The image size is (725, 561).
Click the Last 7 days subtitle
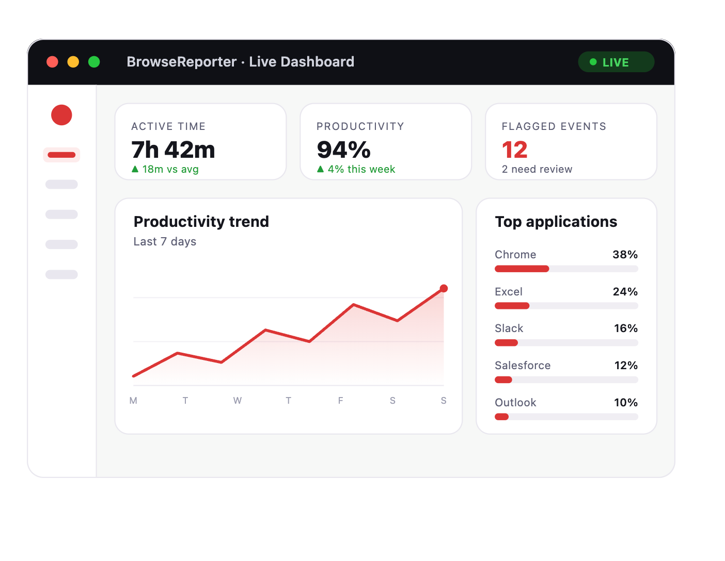point(165,241)
